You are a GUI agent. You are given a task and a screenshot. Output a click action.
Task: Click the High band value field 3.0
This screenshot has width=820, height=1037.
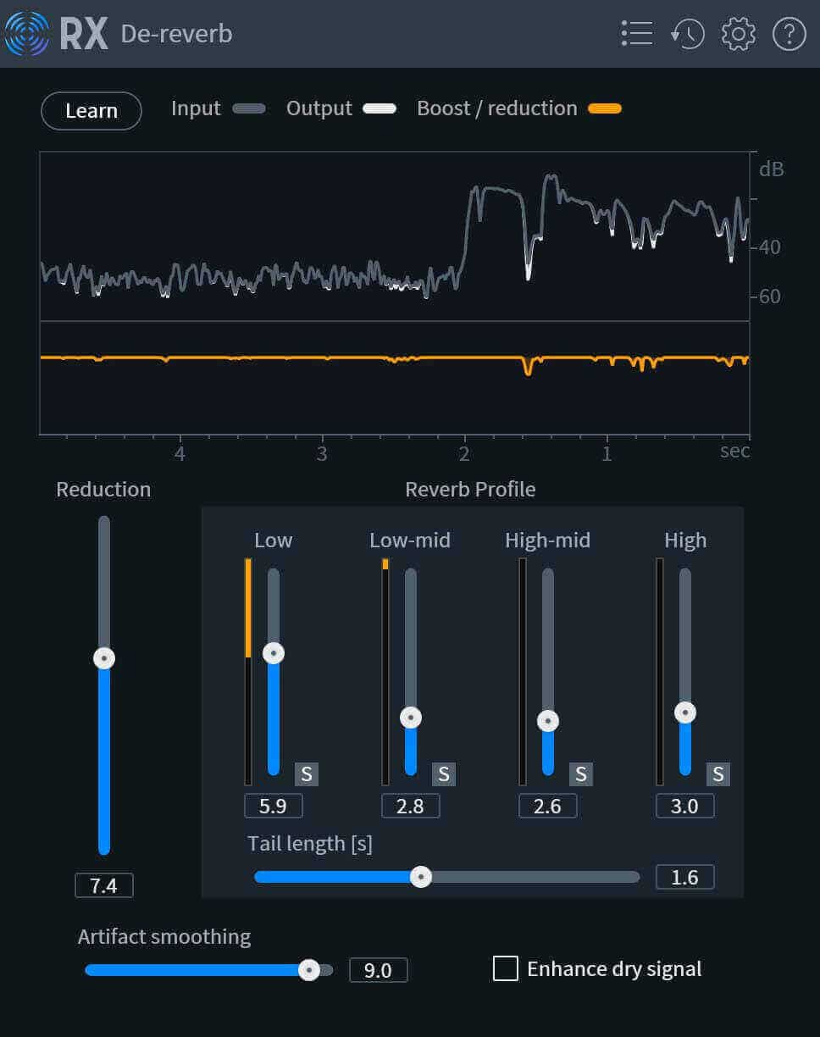pyautogui.click(x=685, y=806)
